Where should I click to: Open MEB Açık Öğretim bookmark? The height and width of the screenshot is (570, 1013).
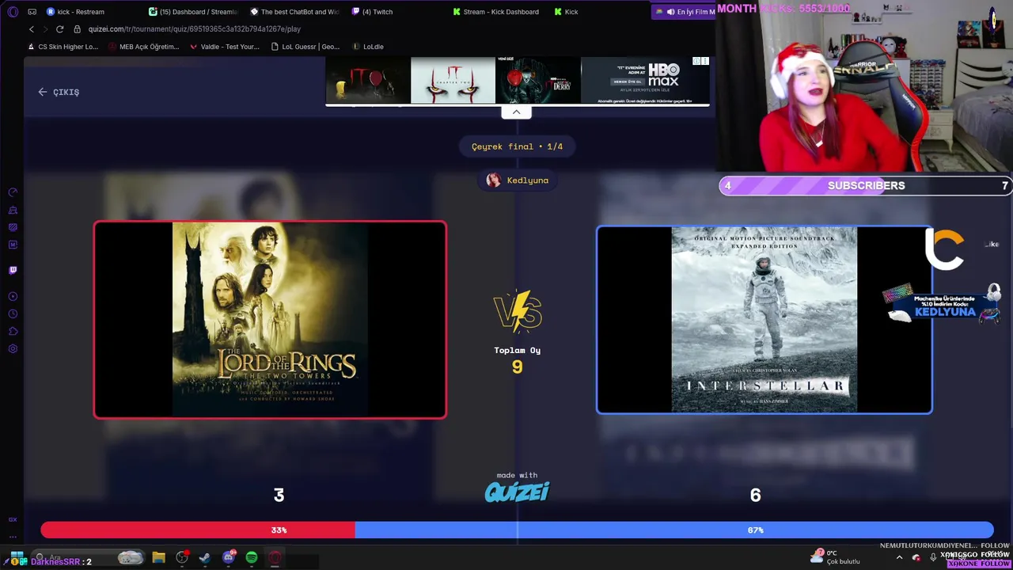coord(144,47)
